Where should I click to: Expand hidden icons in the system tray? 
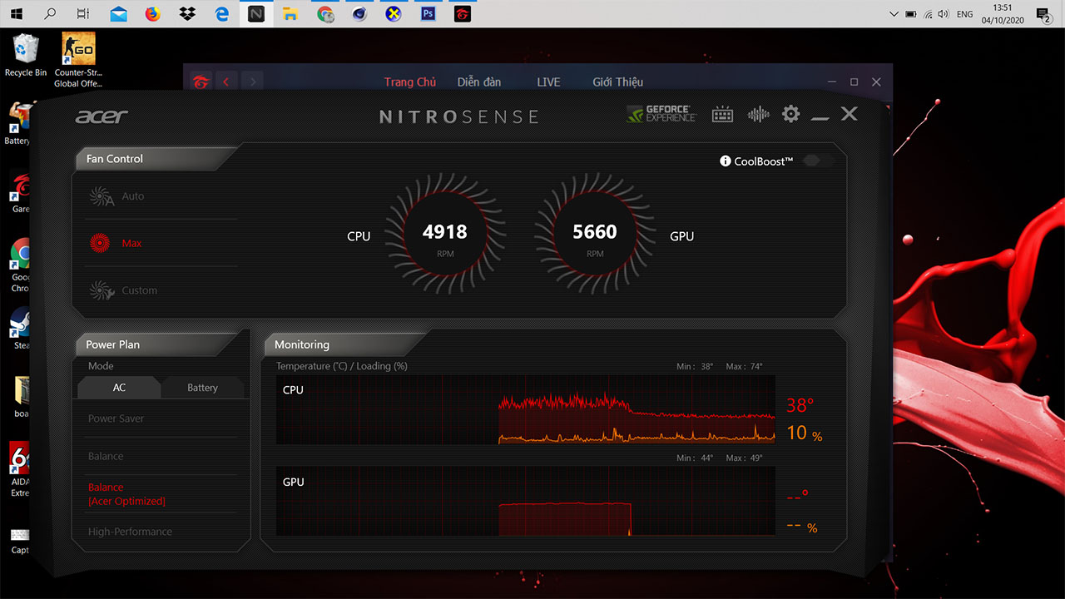coord(894,13)
